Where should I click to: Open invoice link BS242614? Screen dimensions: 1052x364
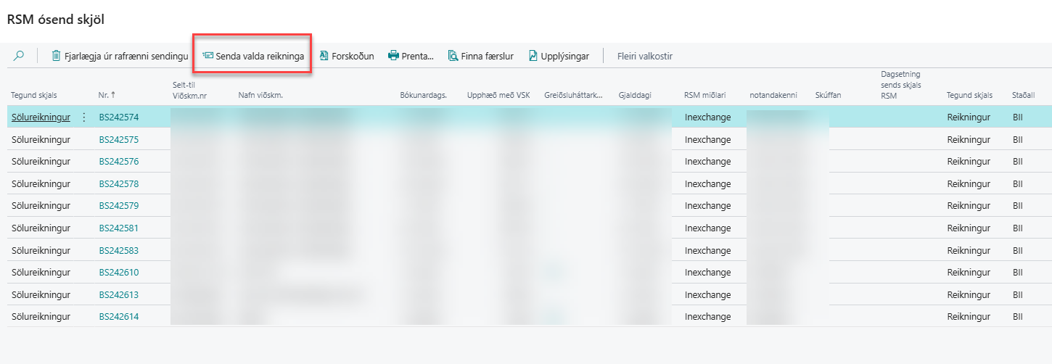118,317
